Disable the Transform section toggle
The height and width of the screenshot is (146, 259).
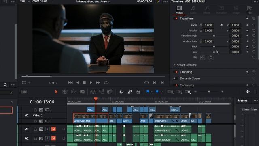(176, 19)
